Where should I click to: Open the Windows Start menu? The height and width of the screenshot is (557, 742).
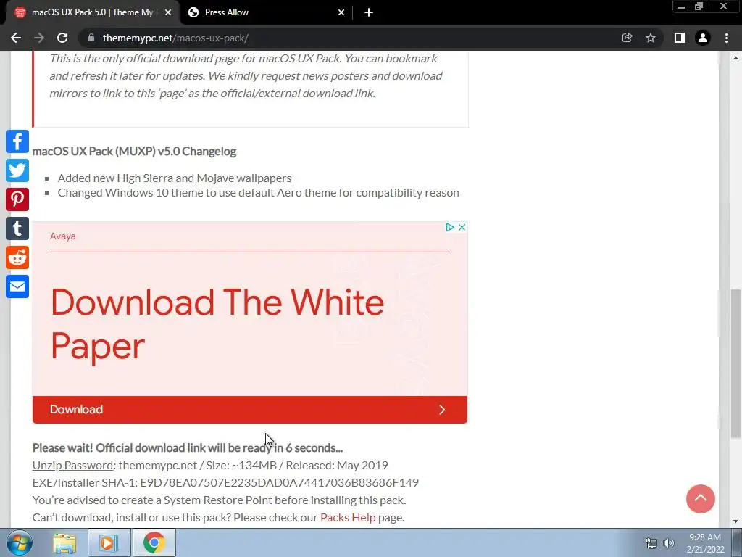click(20, 542)
